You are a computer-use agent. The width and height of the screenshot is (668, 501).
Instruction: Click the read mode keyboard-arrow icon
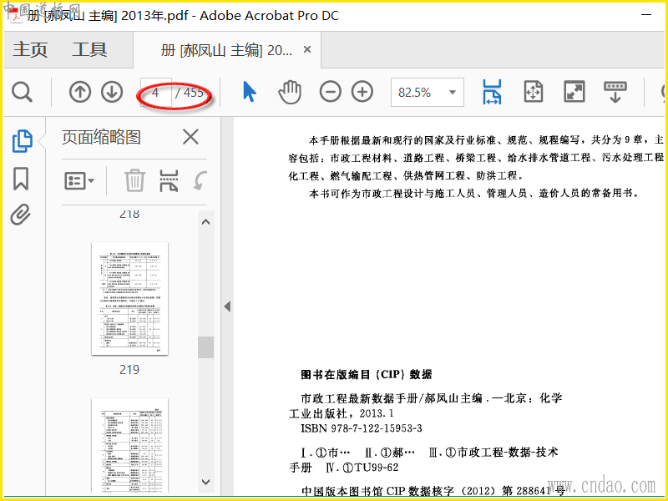[x=615, y=92]
